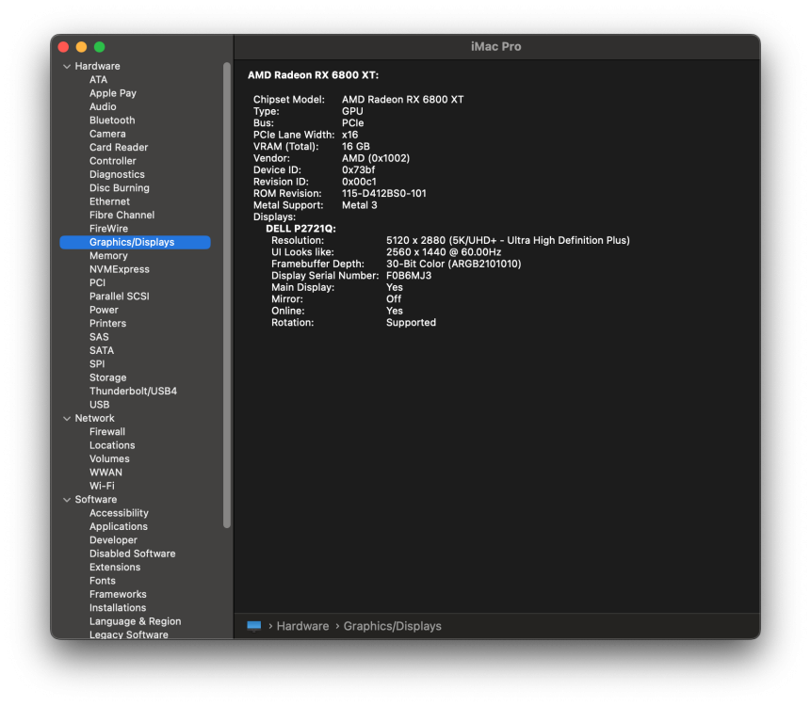Select Firewall under Network
811x706 pixels.
coord(107,431)
